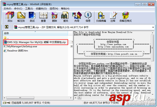Maximize the WinRAR window

(144, 4)
